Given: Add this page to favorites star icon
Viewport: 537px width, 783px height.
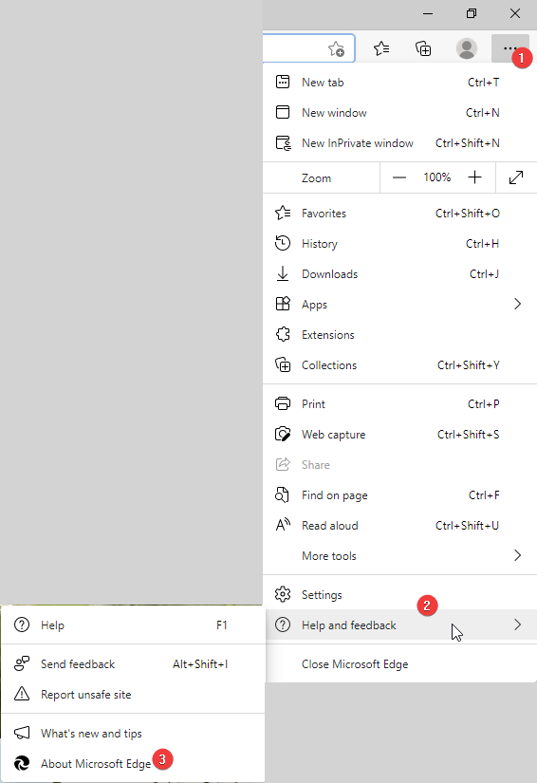Looking at the screenshot, I should [x=337, y=49].
